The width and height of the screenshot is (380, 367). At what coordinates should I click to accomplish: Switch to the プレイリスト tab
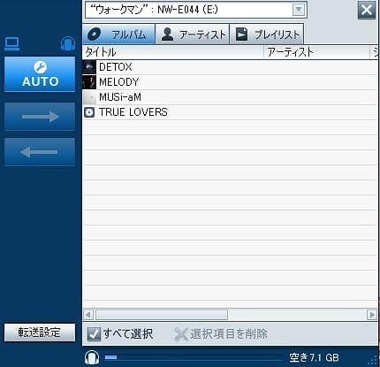click(x=266, y=34)
